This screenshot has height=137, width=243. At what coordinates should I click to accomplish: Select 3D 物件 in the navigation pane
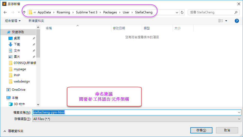click(x=19, y=104)
